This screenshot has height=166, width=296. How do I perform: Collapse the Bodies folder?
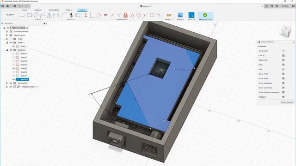(x=7, y=42)
